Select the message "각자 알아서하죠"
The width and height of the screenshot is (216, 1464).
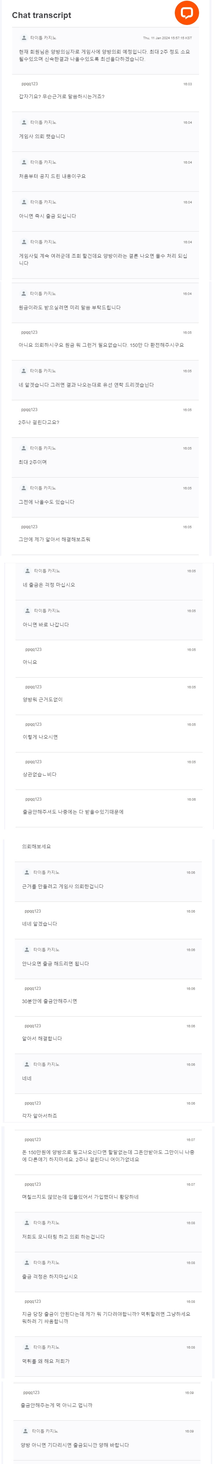coord(40,1115)
